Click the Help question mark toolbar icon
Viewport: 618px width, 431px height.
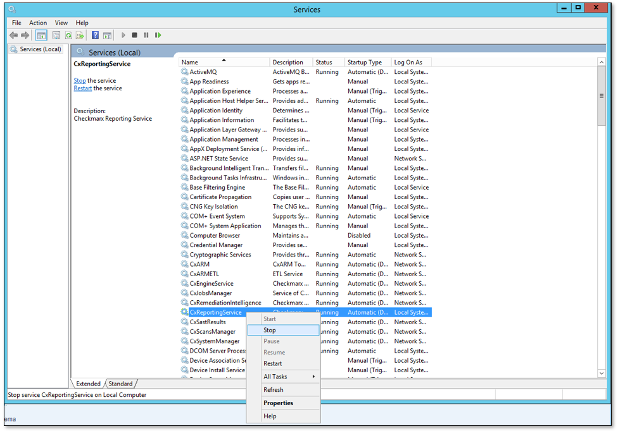95,35
